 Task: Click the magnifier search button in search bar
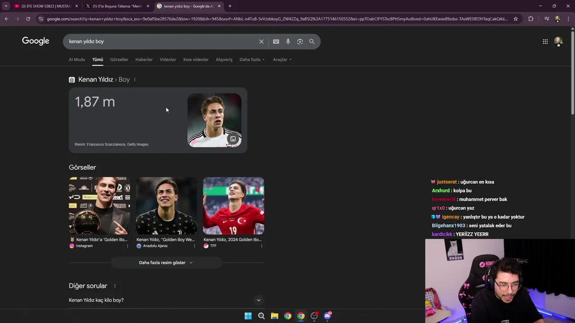coord(312,41)
